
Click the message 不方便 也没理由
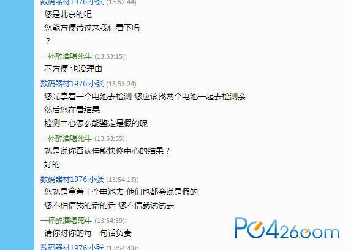click(73, 69)
